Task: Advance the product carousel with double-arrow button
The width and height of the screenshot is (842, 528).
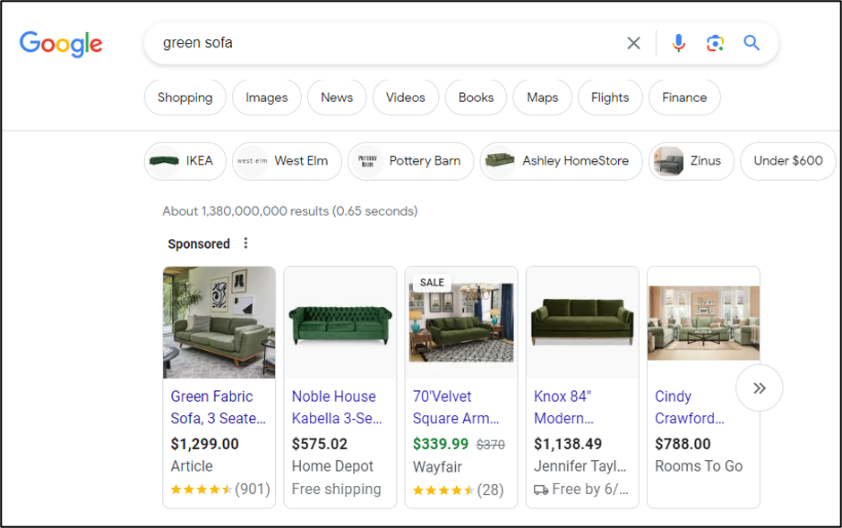Action: (x=759, y=388)
